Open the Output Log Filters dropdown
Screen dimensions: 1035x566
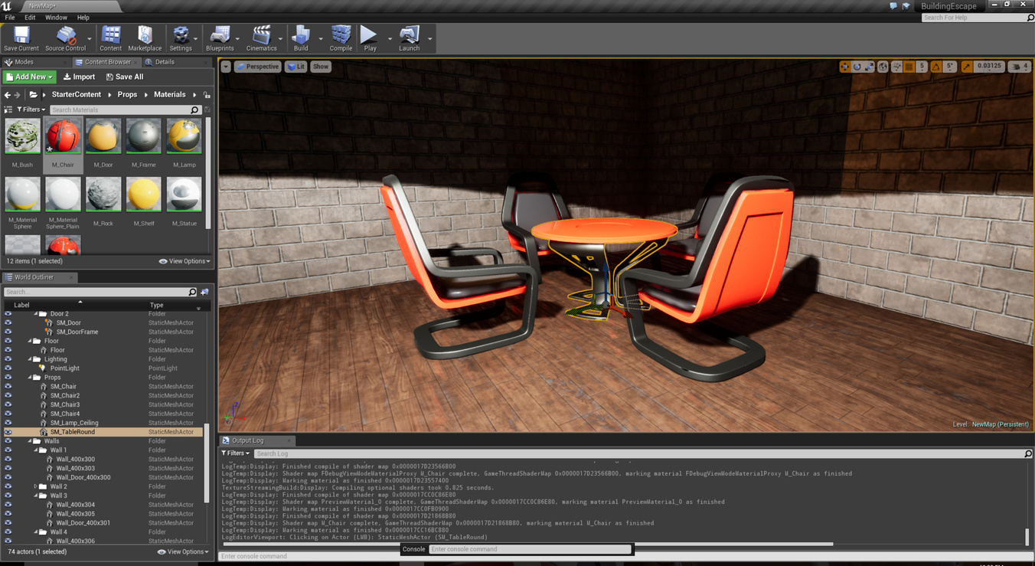pyautogui.click(x=235, y=453)
